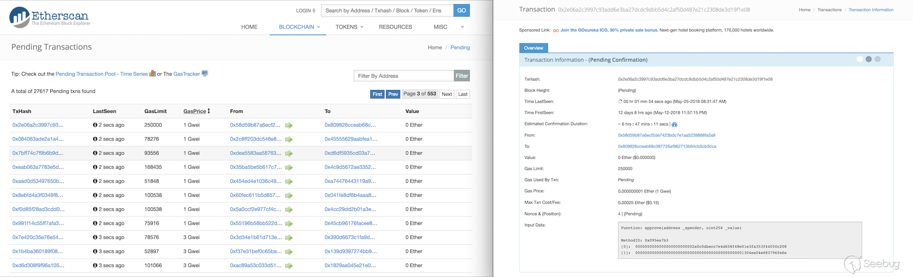
Task: Click inside the Input Data text box
Action: point(740,240)
